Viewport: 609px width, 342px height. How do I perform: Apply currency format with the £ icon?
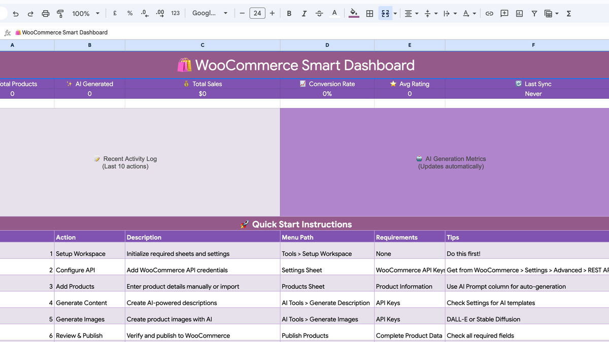115,13
